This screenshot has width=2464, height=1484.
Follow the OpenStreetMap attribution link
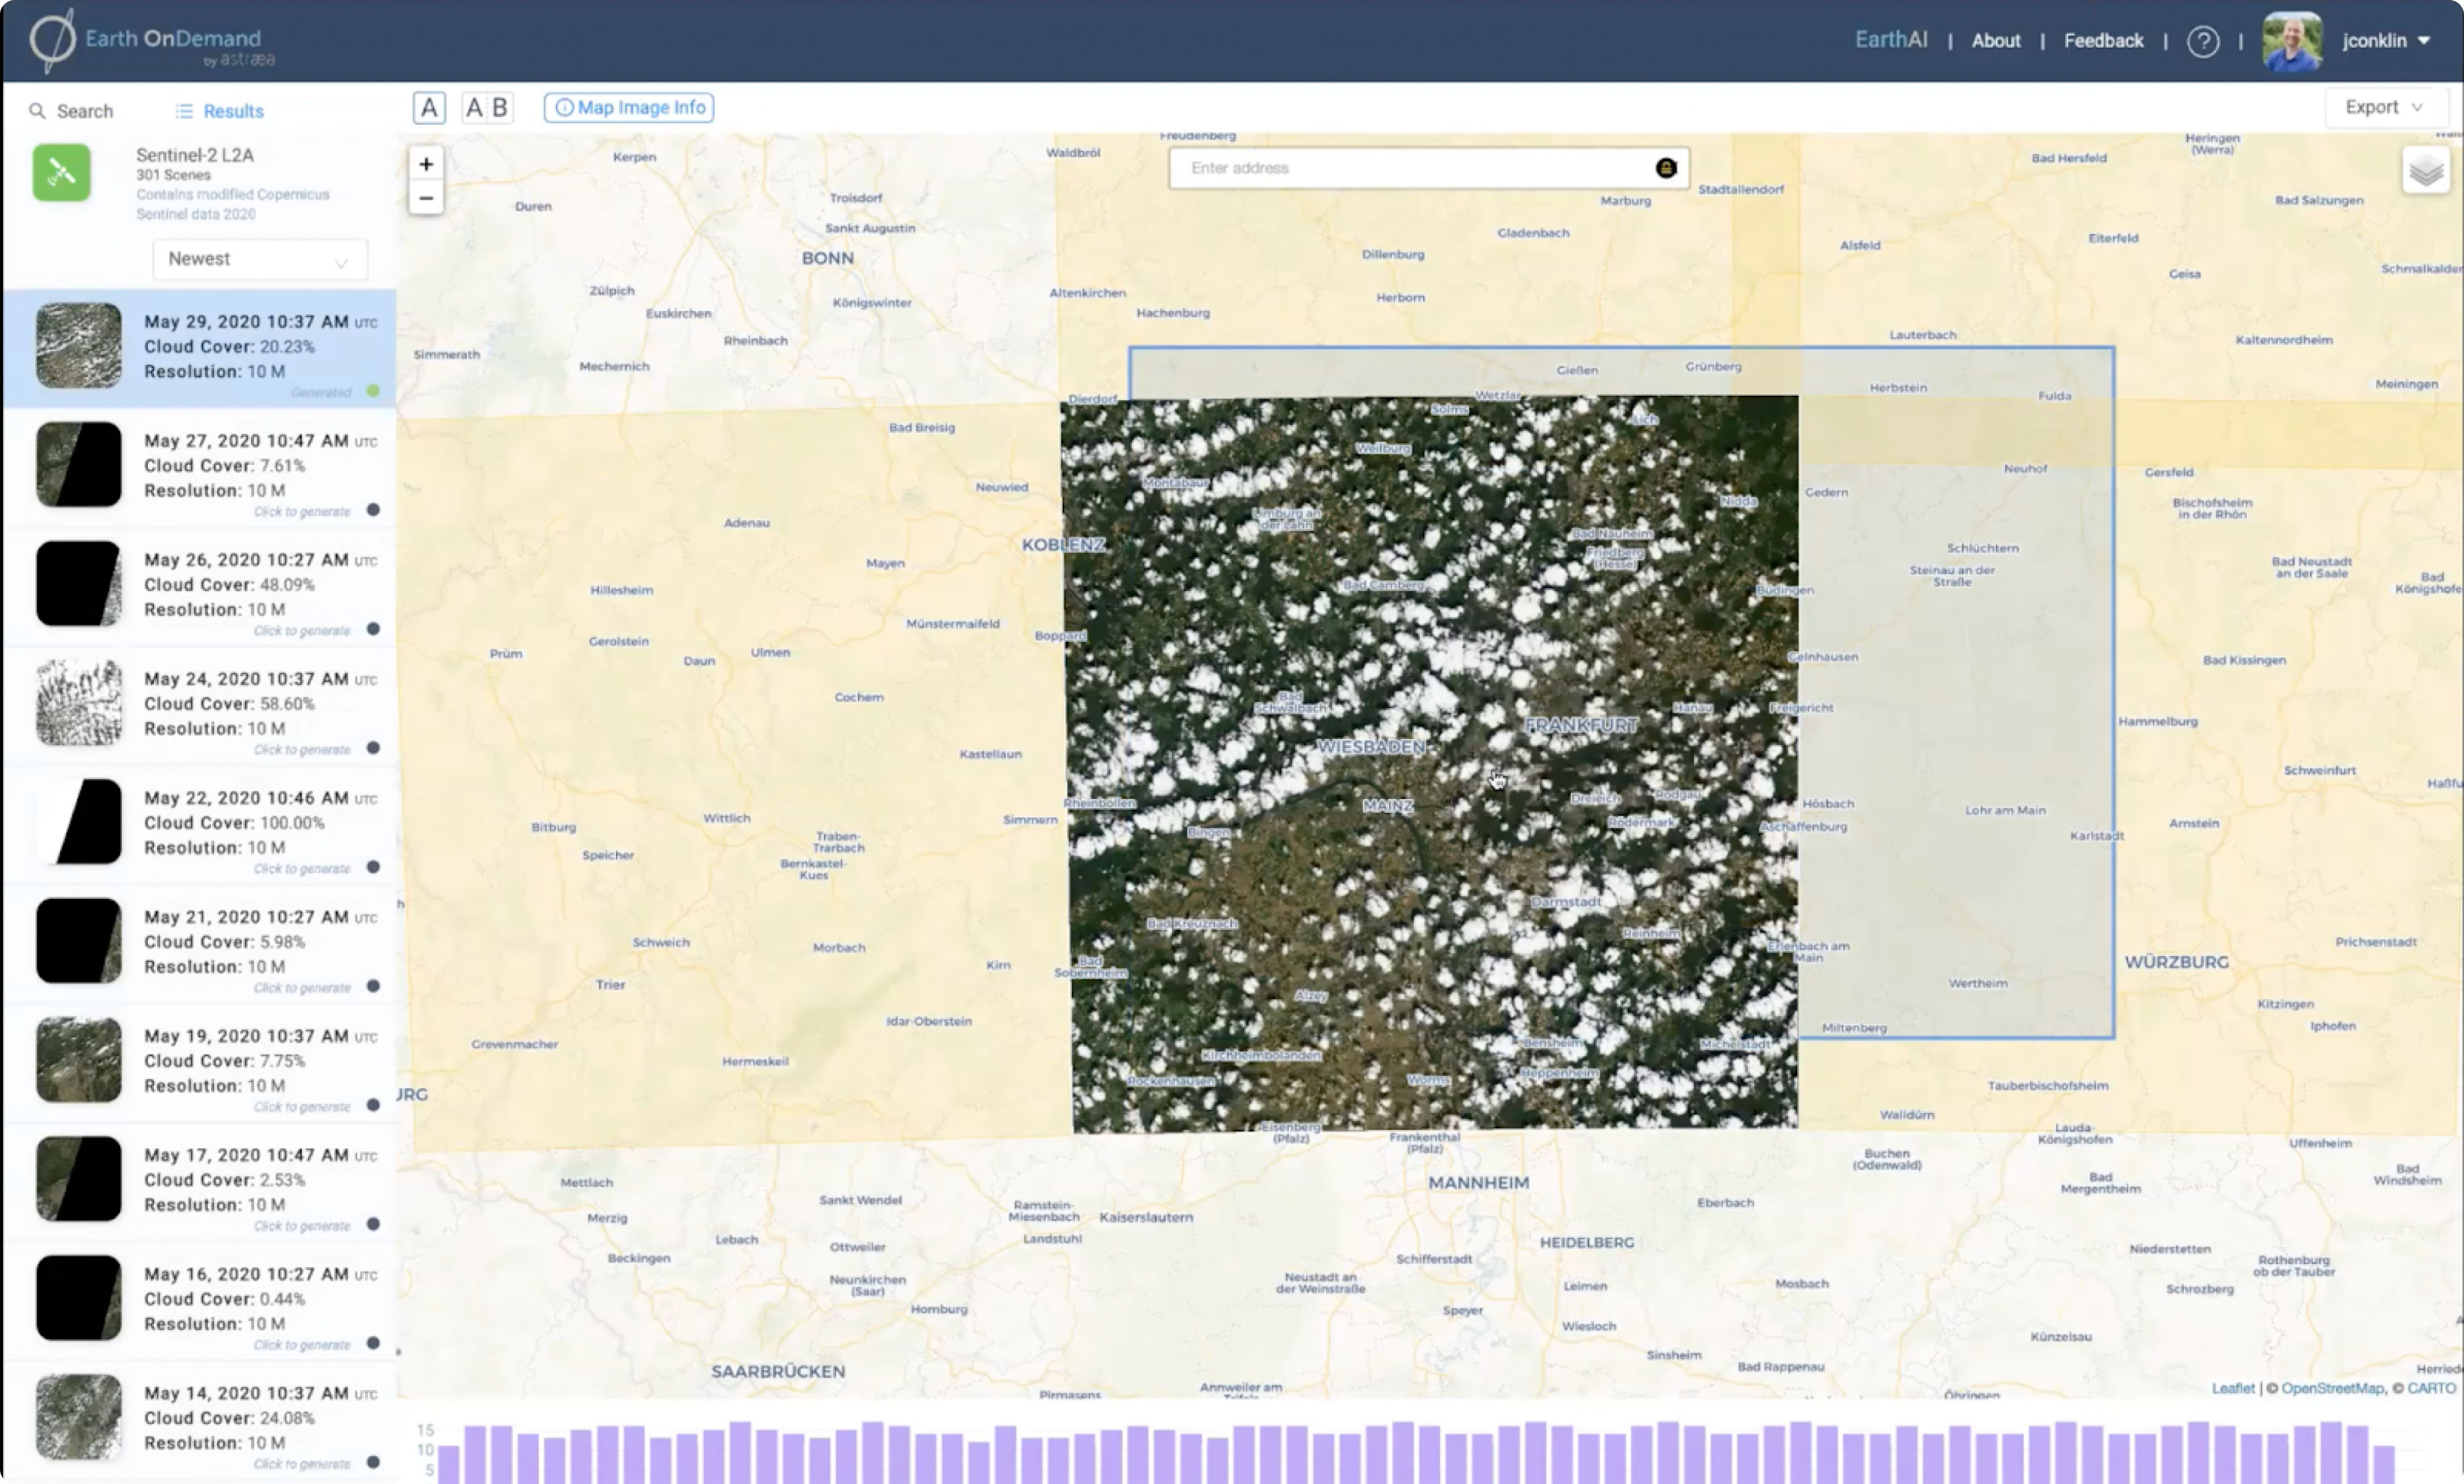pyautogui.click(x=2333, y=1388)
